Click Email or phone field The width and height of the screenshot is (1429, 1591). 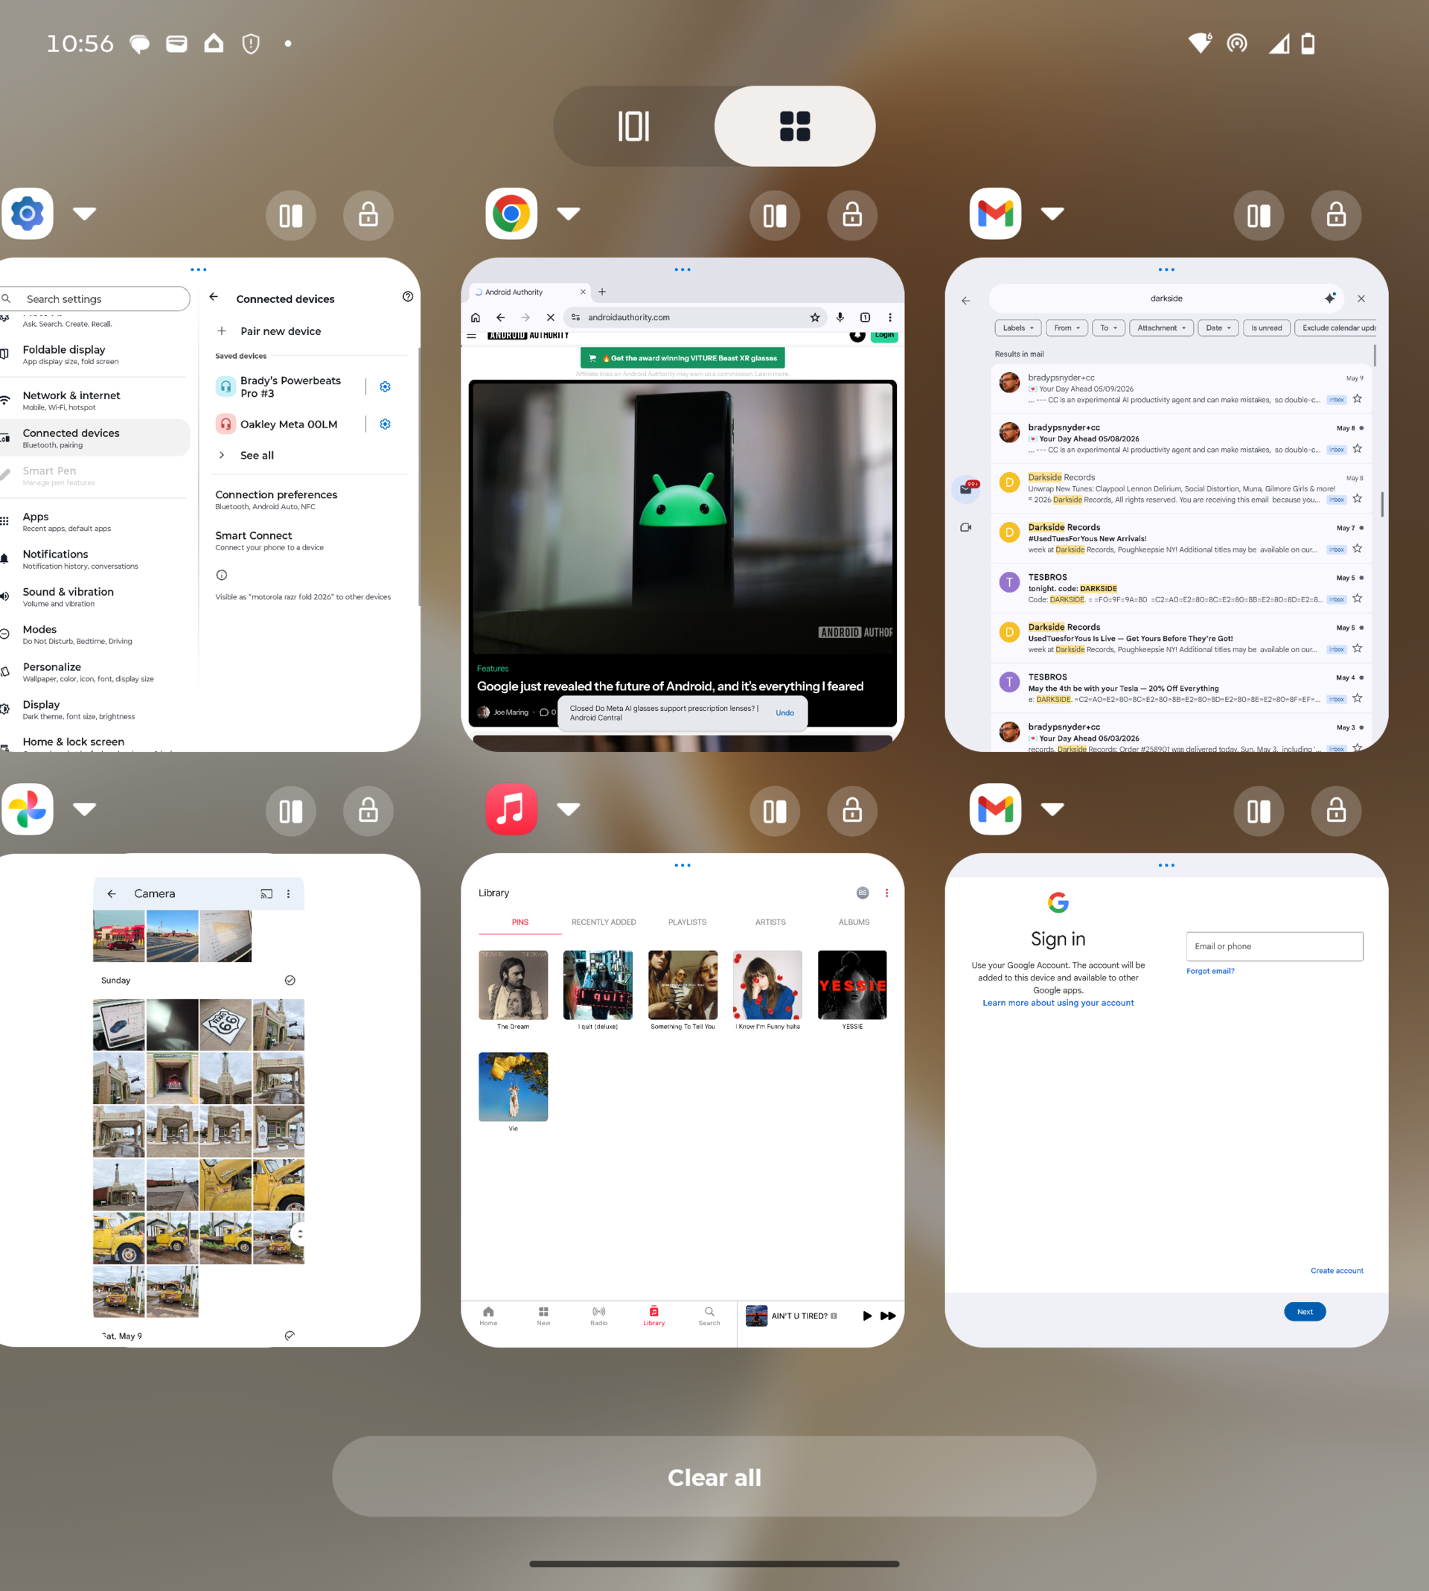click(1274, 946)
